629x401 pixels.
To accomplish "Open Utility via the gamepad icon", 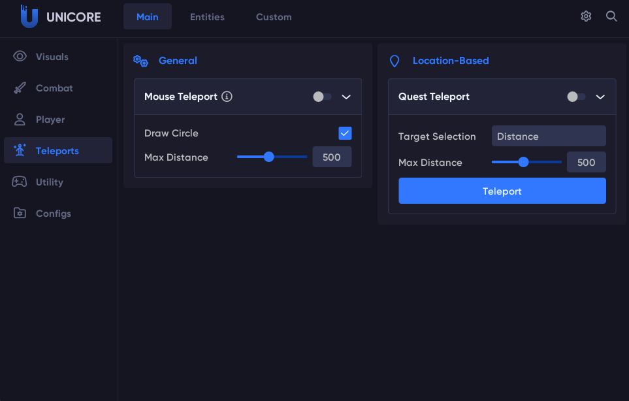I will point(20,182).
